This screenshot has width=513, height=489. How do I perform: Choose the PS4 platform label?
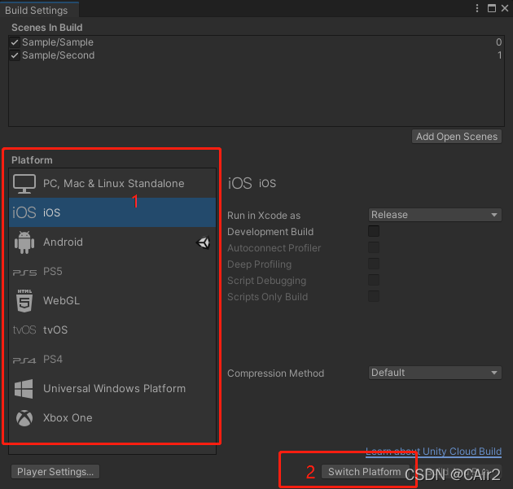(x=53, y=360)
